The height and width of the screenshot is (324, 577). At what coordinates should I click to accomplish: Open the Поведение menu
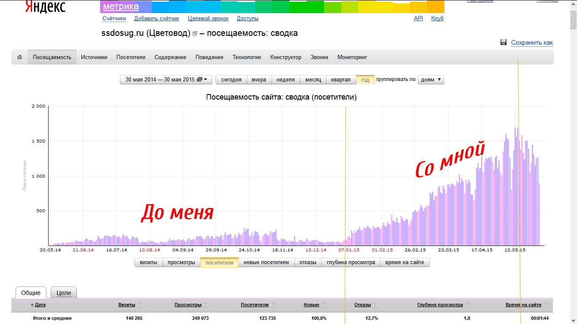[x=210, y=57]
